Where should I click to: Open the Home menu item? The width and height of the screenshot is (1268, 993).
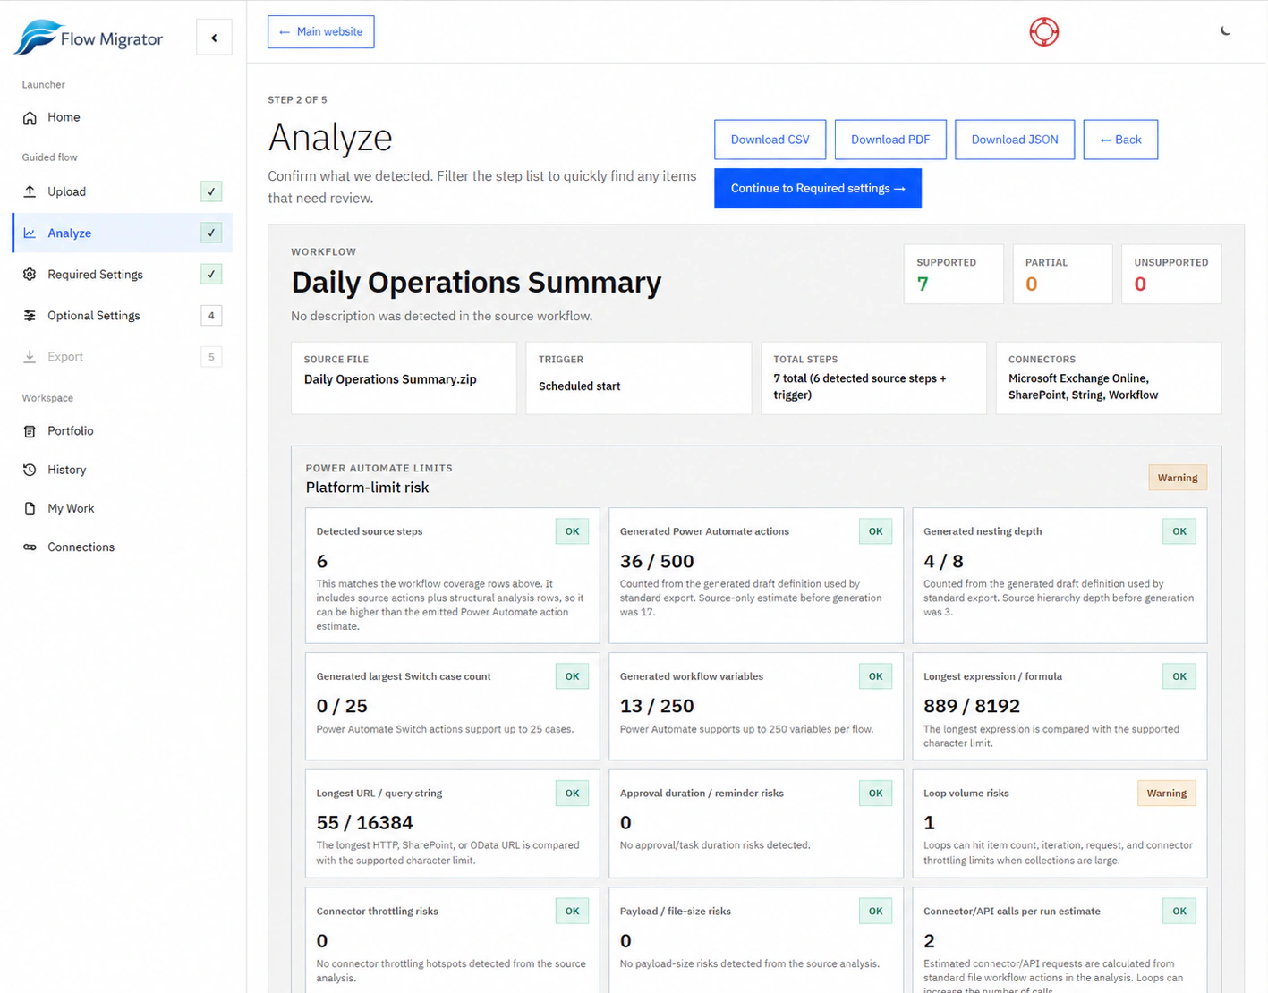click(x=122, y=117)
